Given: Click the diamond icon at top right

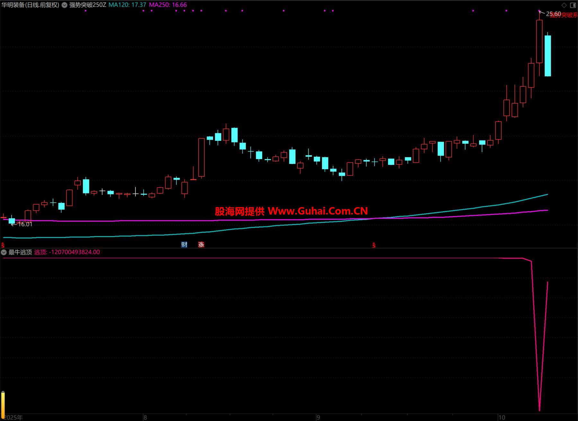Looking at the screenshot, I should tap(564, 5).
